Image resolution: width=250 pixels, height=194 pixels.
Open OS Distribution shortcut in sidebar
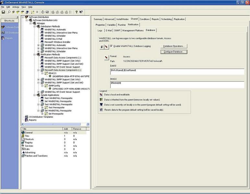10,33
